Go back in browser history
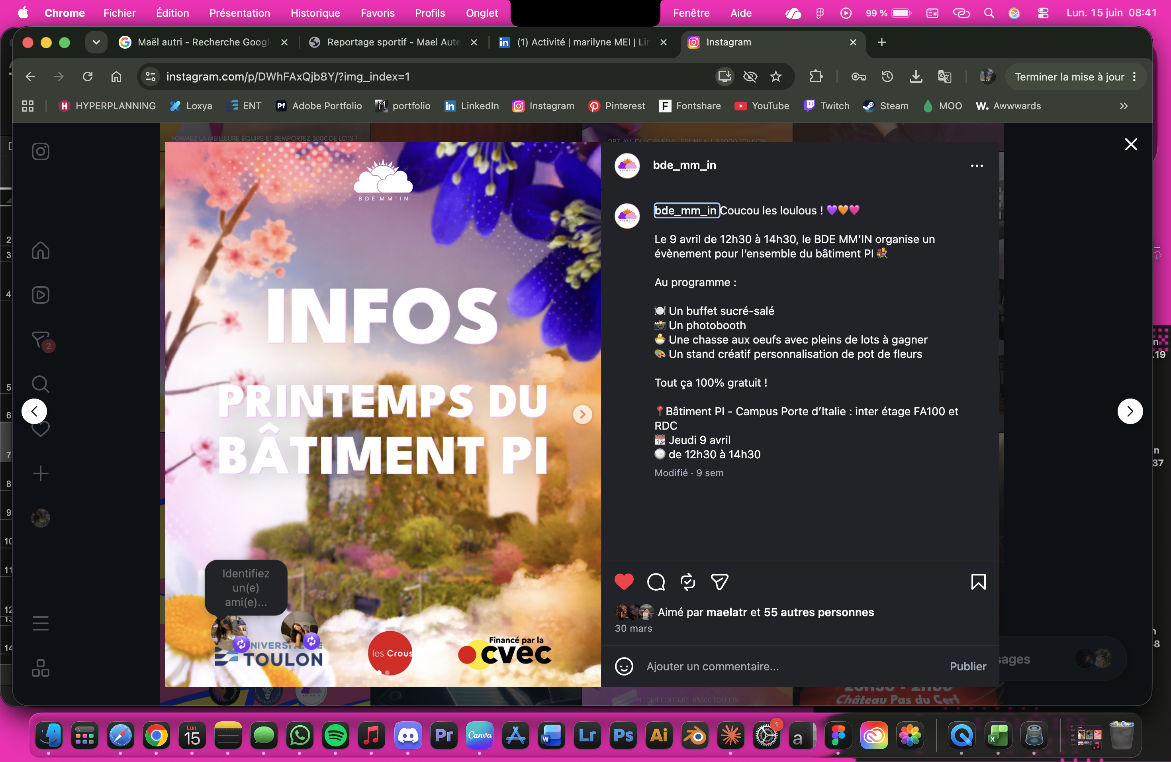The height and width of the screenshot is (762, 1171). coord(31,76)
